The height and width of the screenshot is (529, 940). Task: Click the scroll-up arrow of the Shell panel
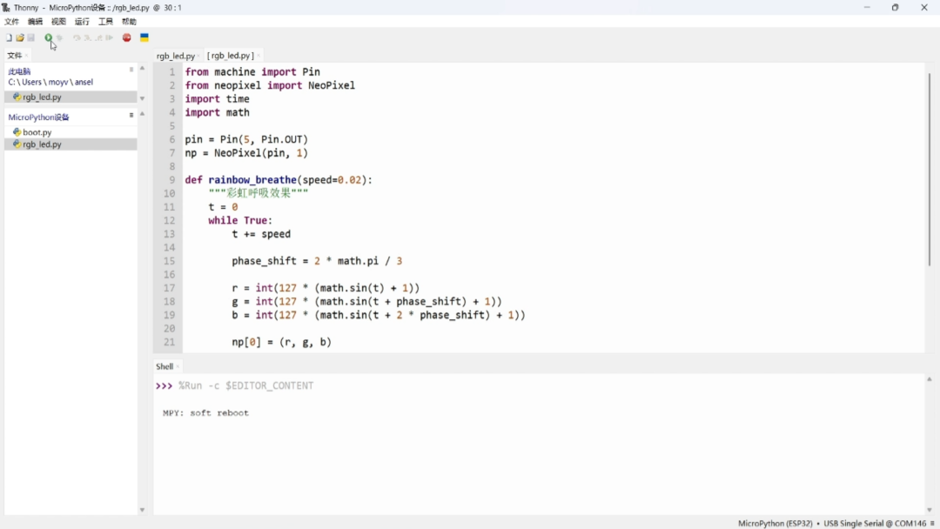930,379
